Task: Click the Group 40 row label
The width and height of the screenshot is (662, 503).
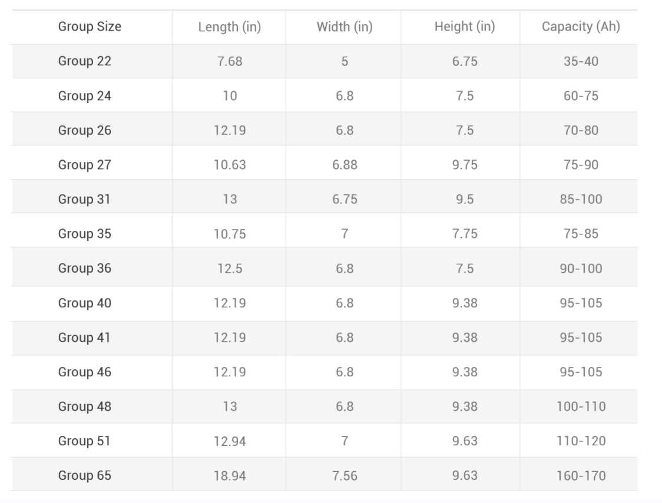Action: (x=84, y=303)
